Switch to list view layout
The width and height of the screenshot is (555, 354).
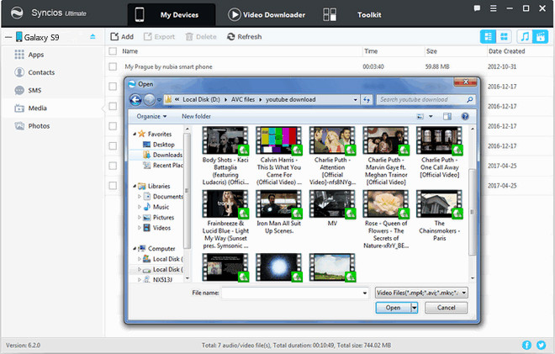point(488,36)
